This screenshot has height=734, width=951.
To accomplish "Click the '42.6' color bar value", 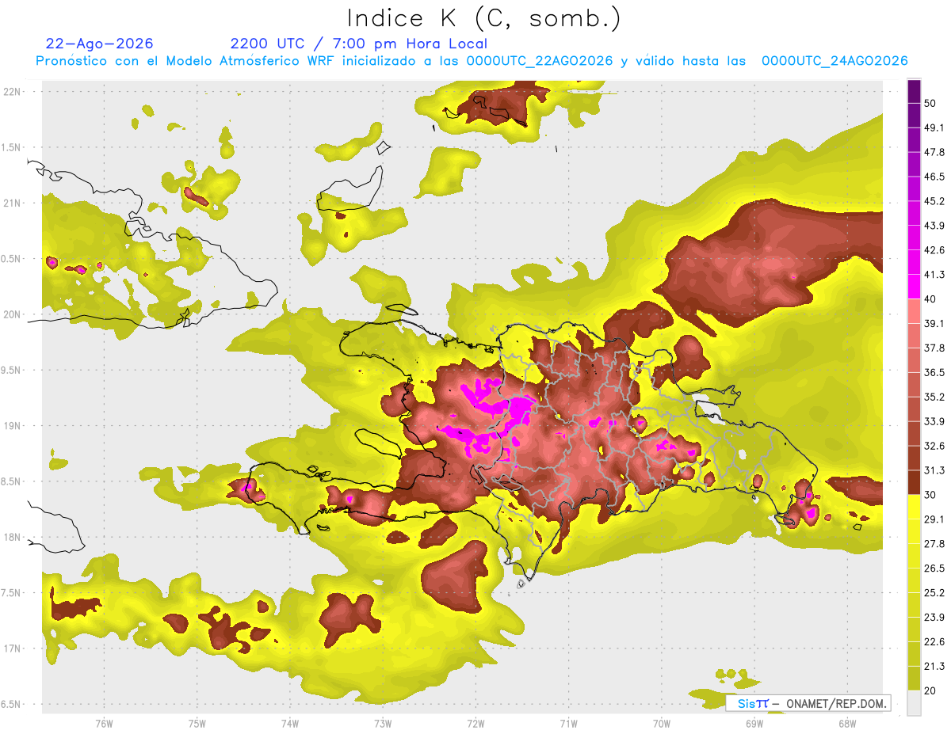I will pyautogui.click(x=934, y=250).
